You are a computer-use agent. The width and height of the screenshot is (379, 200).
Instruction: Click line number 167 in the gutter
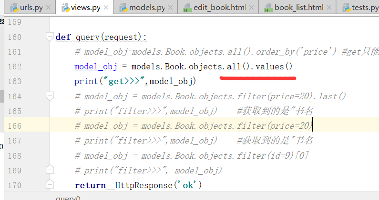click(x=14, y=141)
